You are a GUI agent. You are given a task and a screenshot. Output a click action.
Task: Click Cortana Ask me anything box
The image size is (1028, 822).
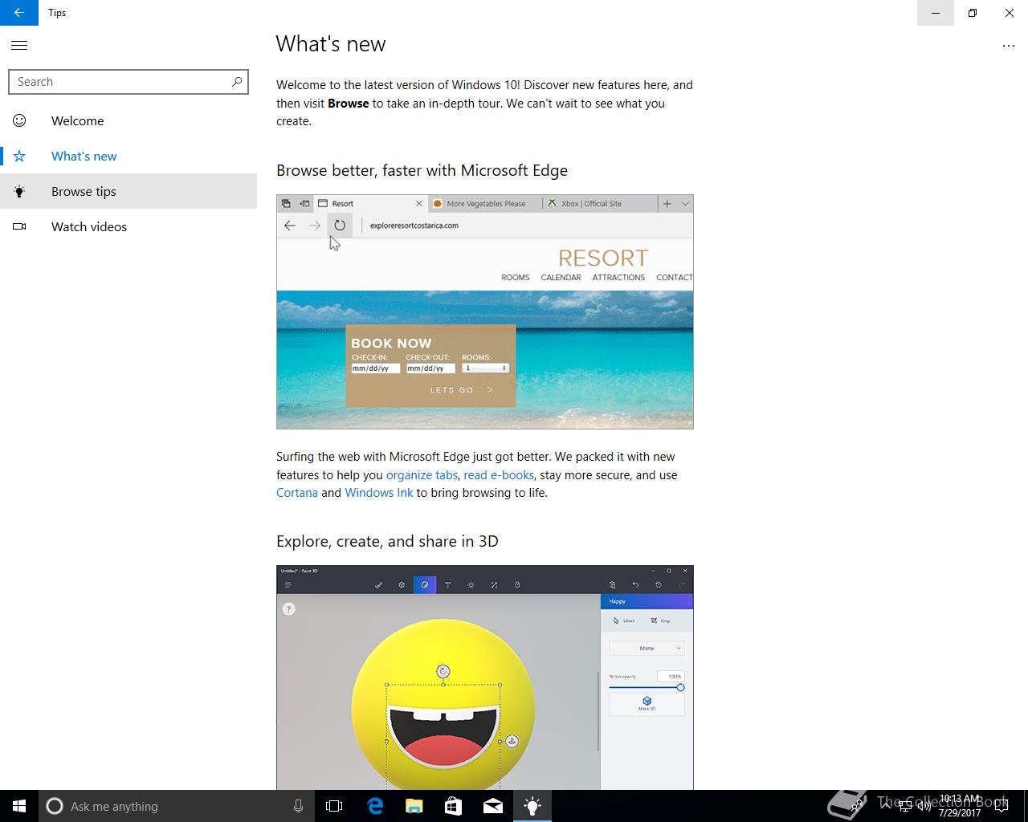[x=175, y=806]
